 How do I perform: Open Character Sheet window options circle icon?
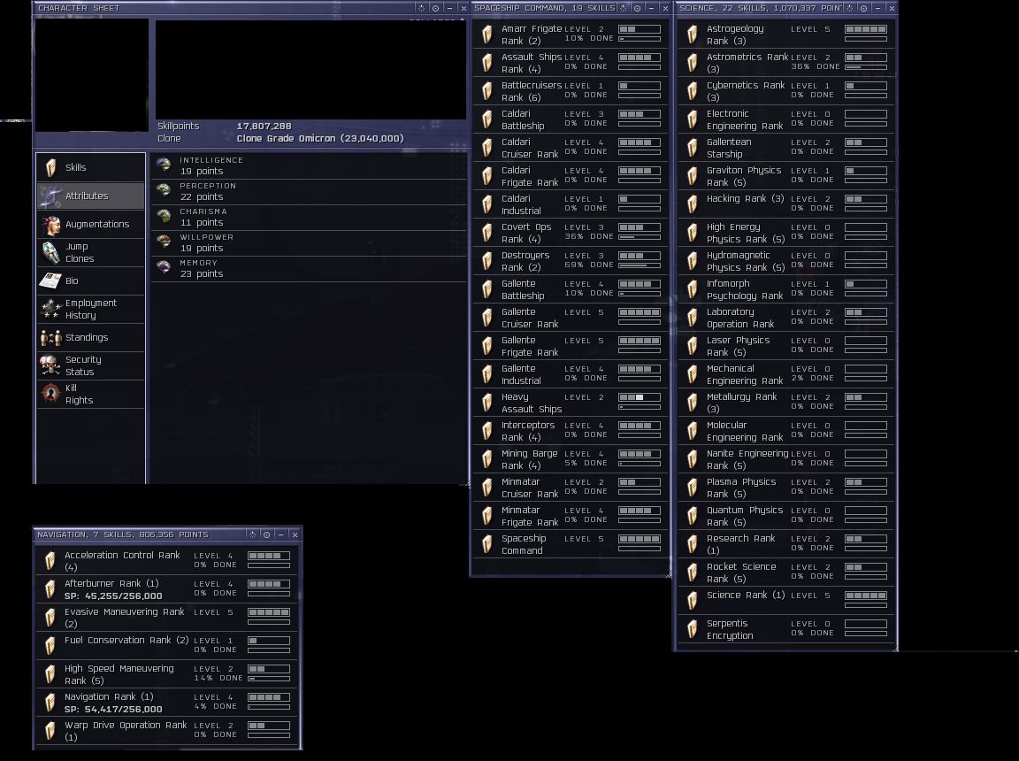(435, 8)
